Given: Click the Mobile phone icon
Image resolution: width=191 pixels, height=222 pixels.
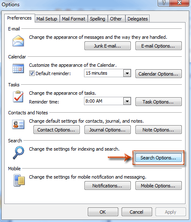Looking at the screenshot, I should (x=19, y=180).
